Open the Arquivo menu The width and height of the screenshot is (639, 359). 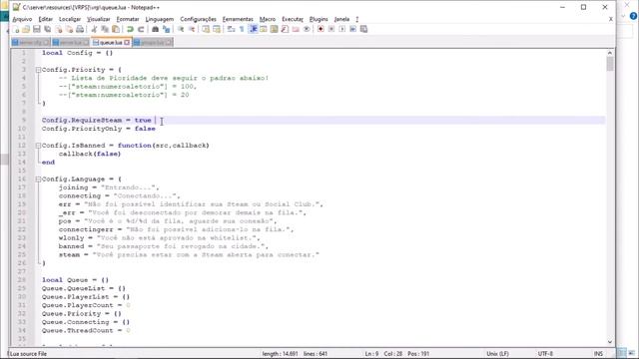click(22, 19)
